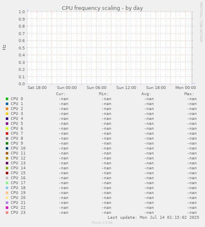Click the 'Mon 00:00' time axis label

click(x=186, y=88)
